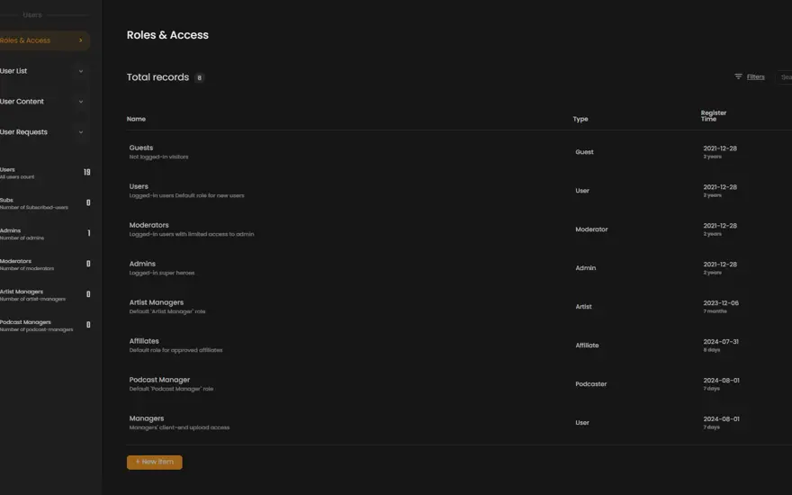Click the search input field
The height and width of the screenshot is (495, 792).
785,77
